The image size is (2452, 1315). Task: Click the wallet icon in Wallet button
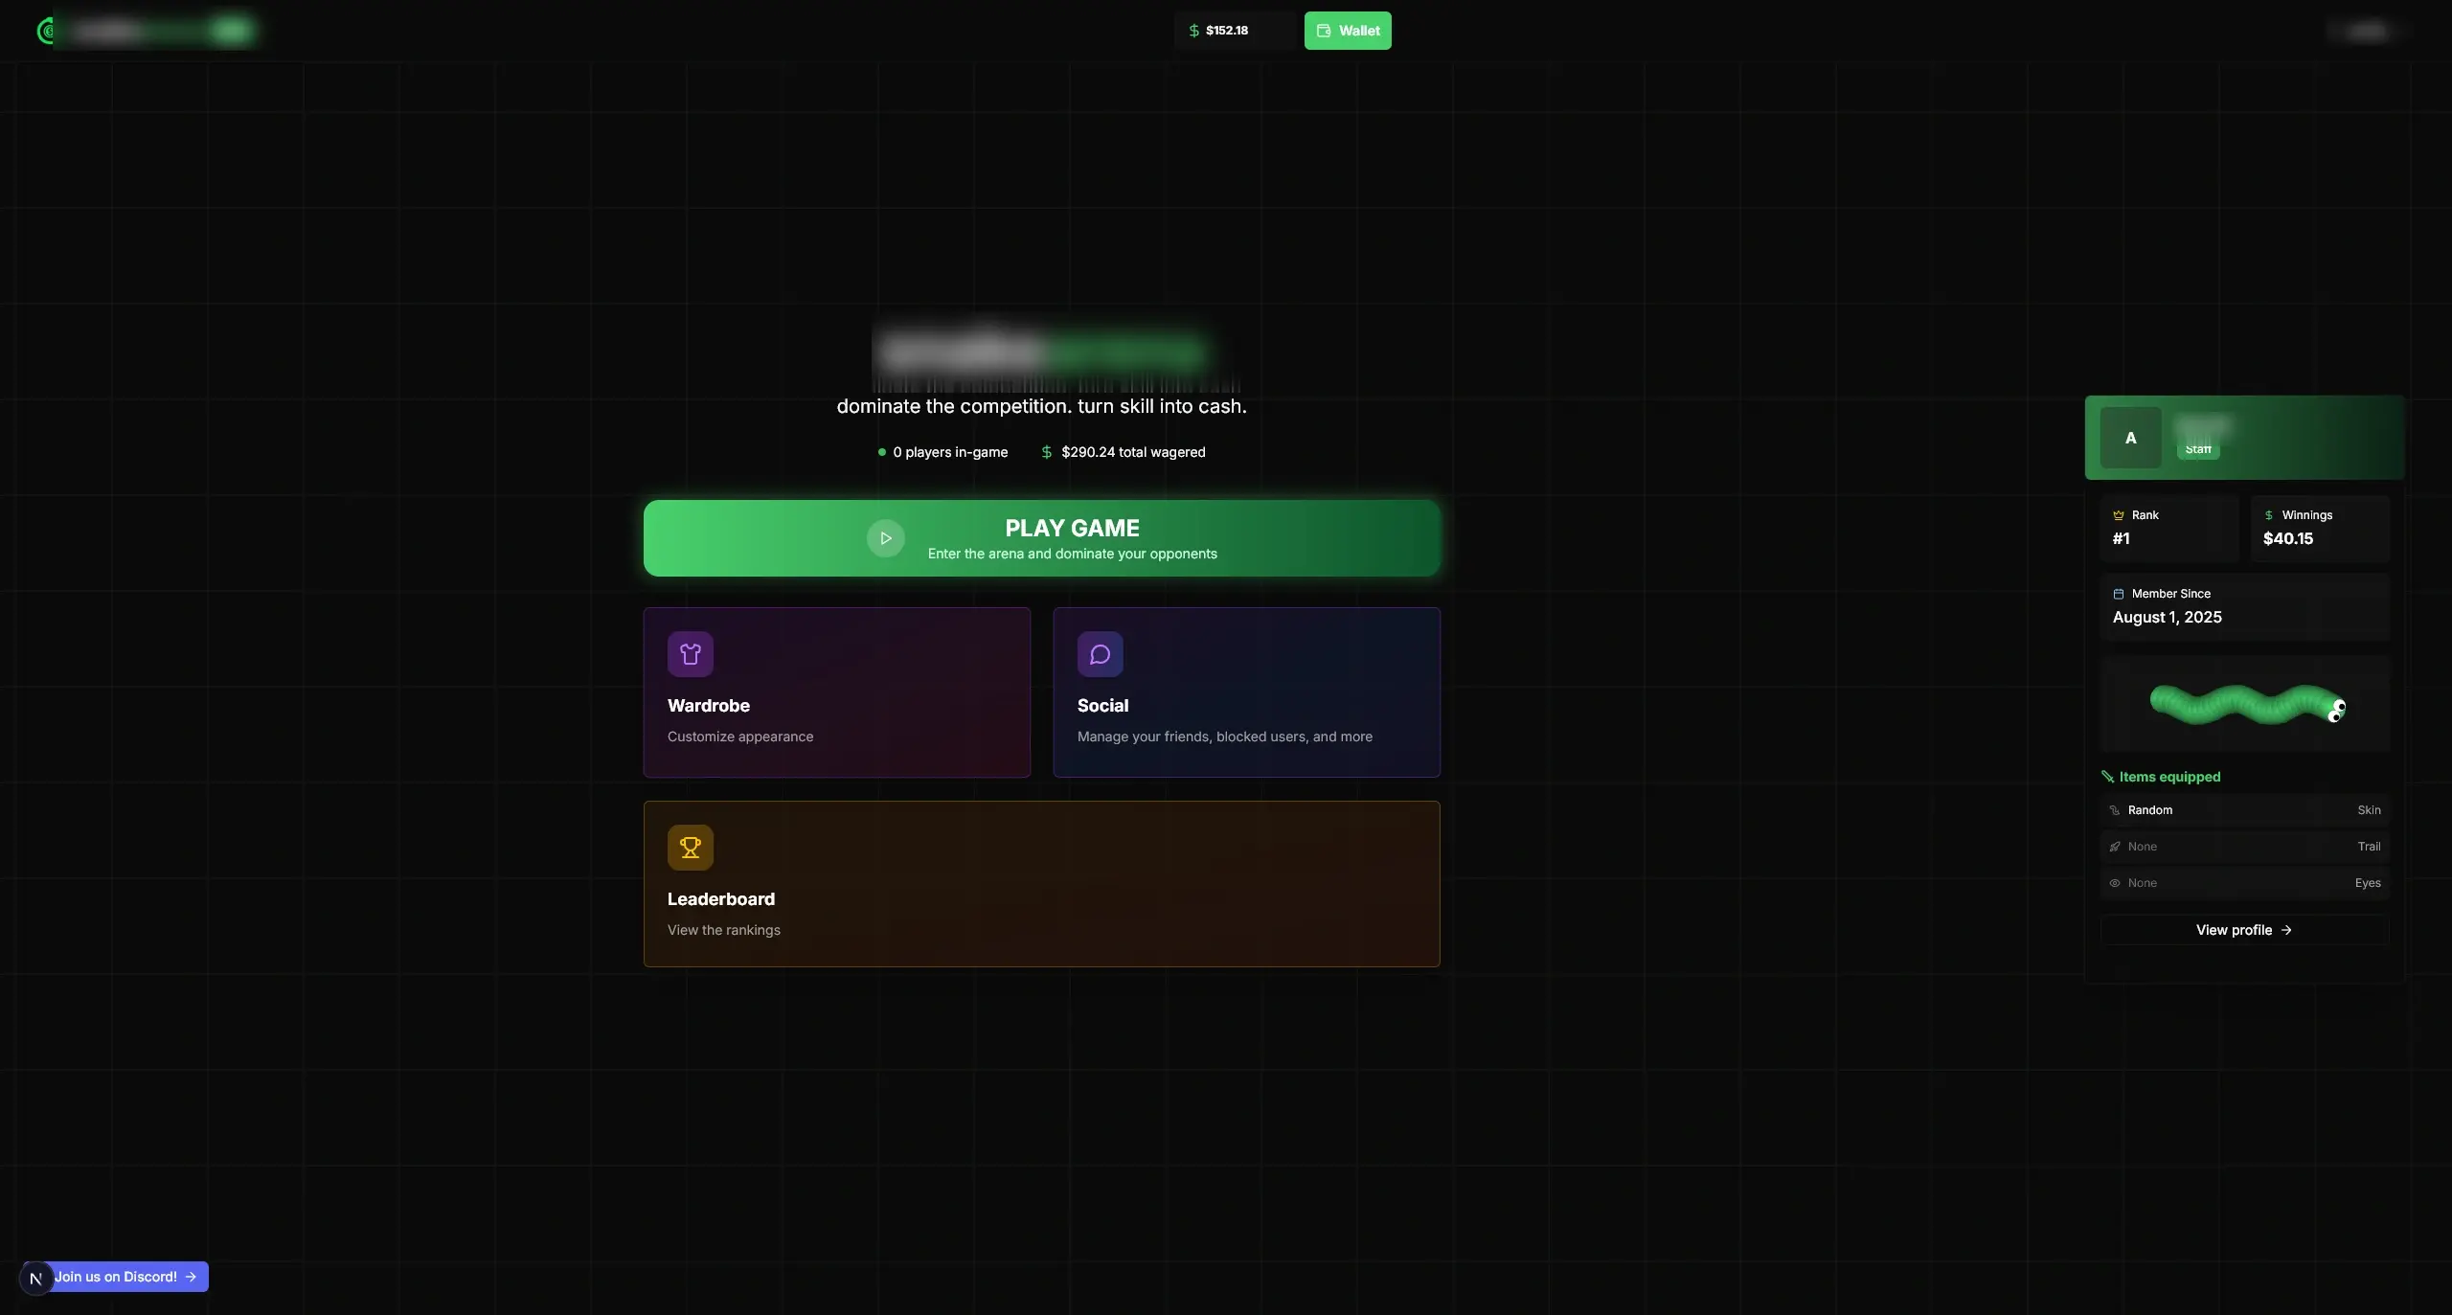(1324, 31)
